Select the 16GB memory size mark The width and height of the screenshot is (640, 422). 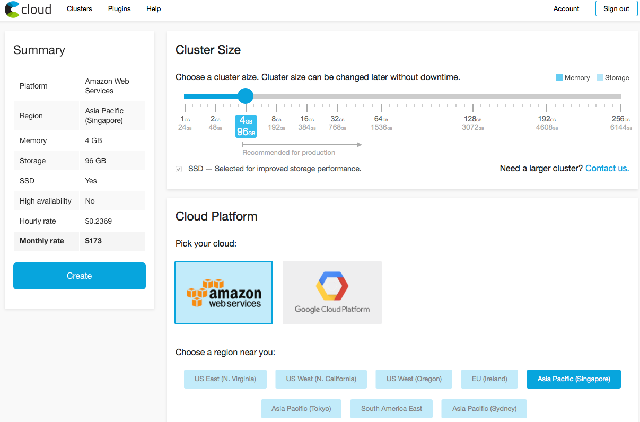click(x=307, y=119)
